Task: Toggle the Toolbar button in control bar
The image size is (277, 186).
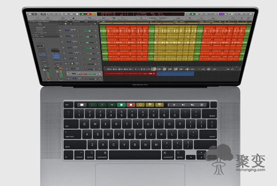Action: tap(43, 14)
